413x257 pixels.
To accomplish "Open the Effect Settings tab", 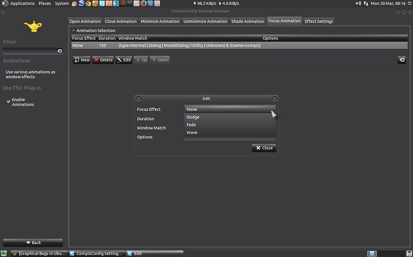I will (318, 21).
